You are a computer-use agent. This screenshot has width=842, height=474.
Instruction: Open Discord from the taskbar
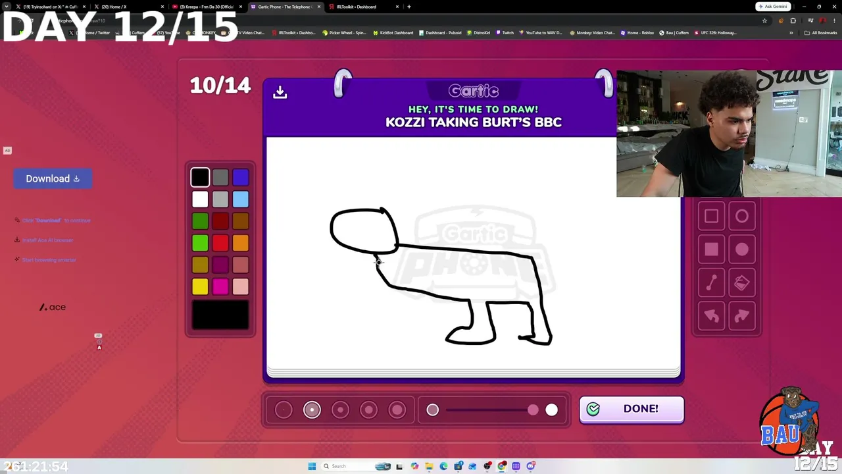point(531,466)
